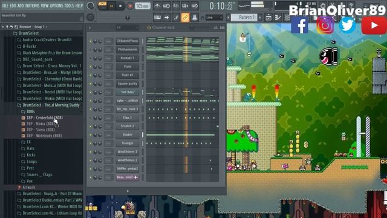387x218 pixels.
Task: Click the song position slider handle
Action: (128, 18)
